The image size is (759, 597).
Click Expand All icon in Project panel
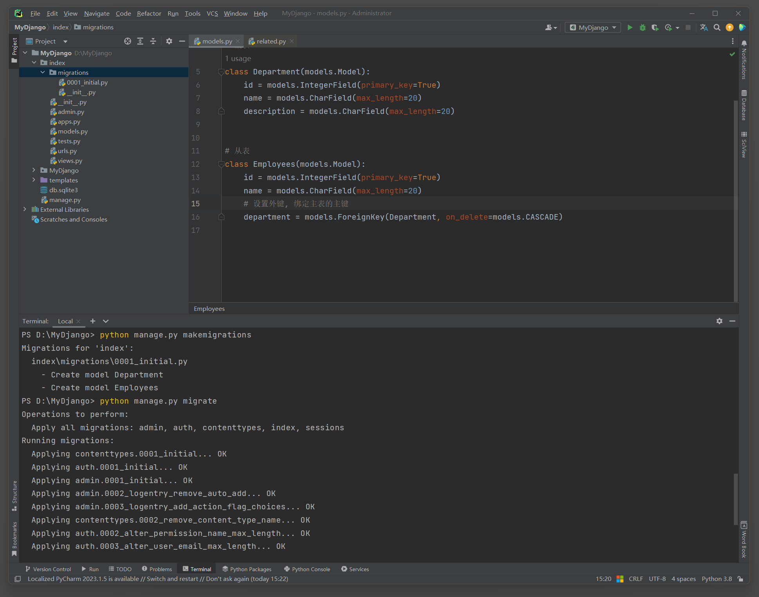coord(140,41)
